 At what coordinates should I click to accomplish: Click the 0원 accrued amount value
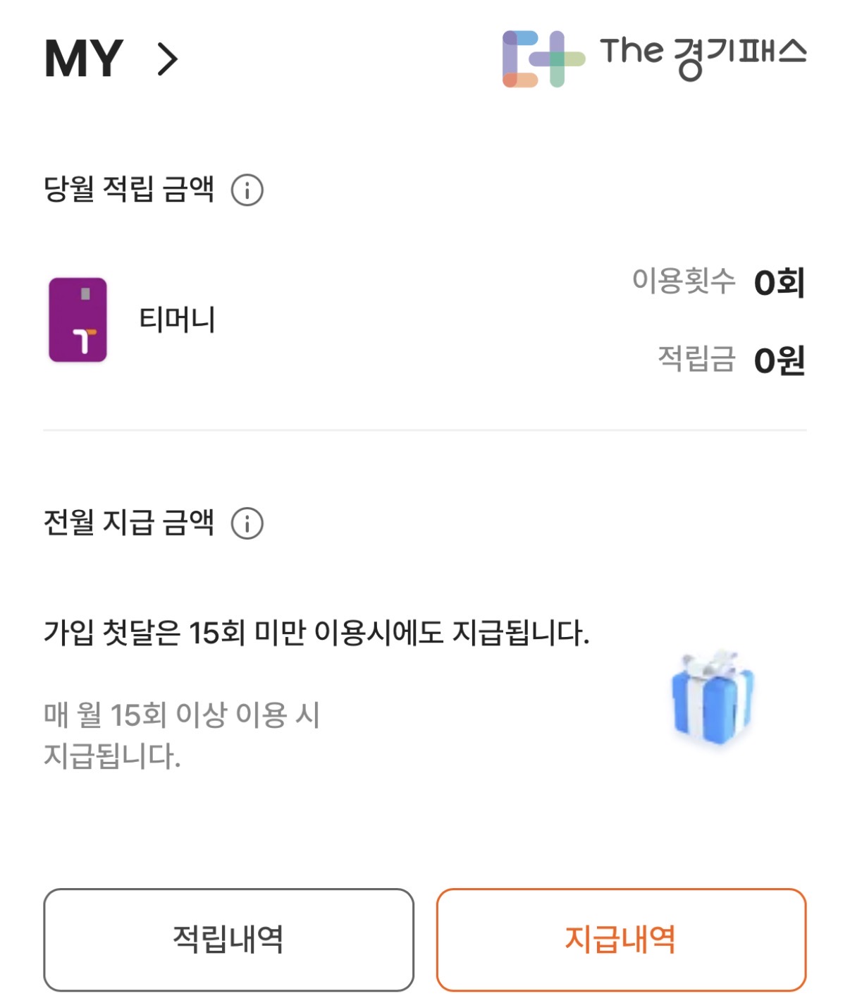click(779, 360)
